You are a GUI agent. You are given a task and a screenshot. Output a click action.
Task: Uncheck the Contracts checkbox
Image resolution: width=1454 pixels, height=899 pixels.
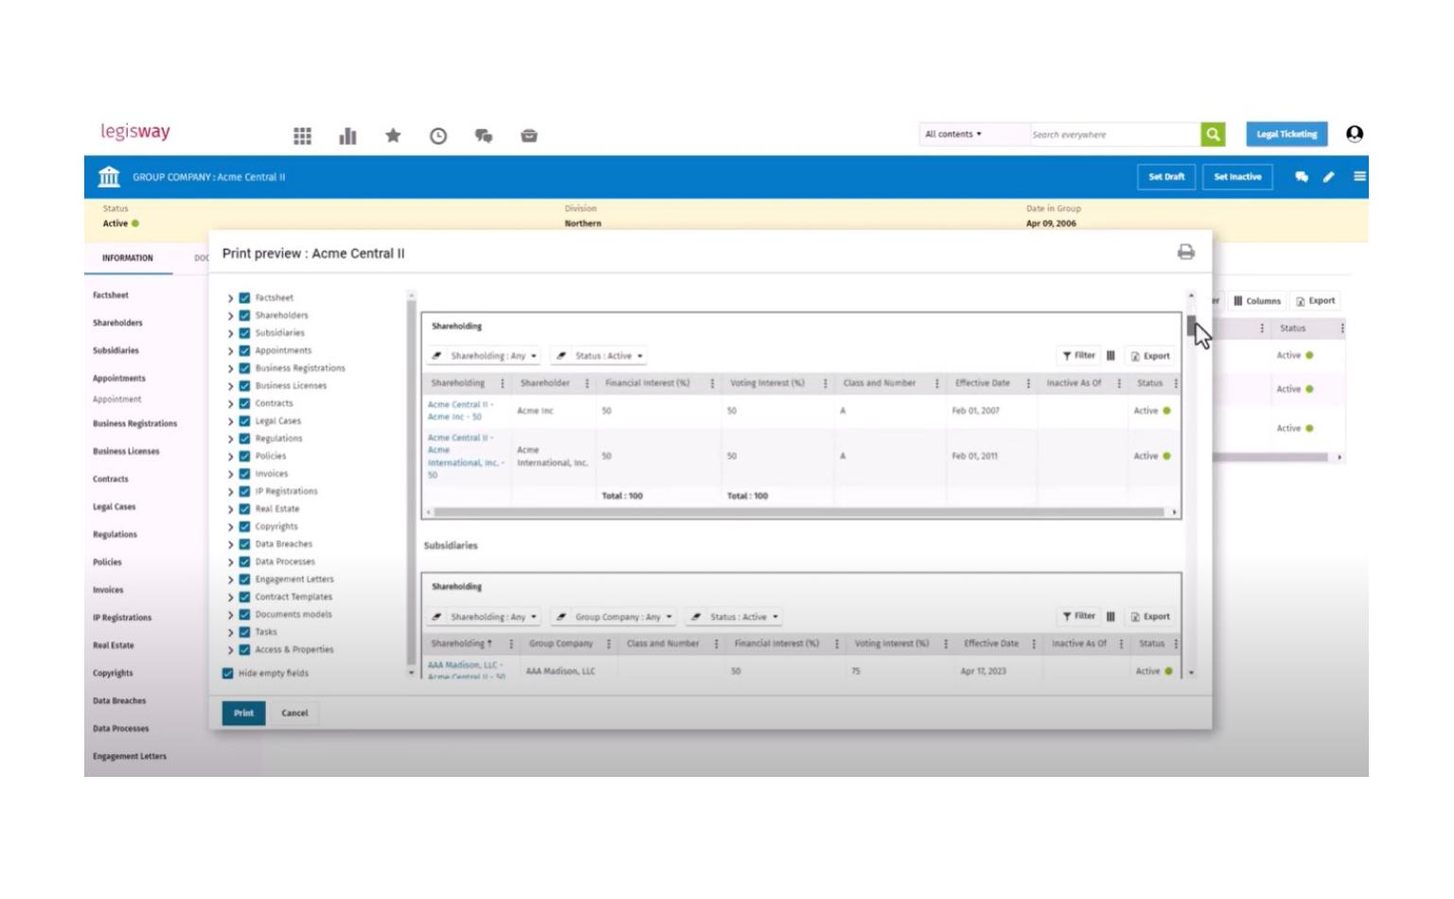click(x=244, y=403)
